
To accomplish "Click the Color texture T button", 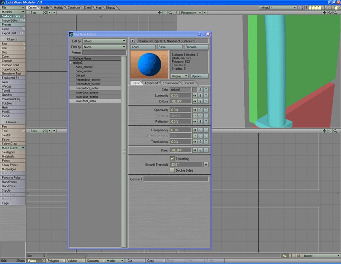I will point(206,90).
